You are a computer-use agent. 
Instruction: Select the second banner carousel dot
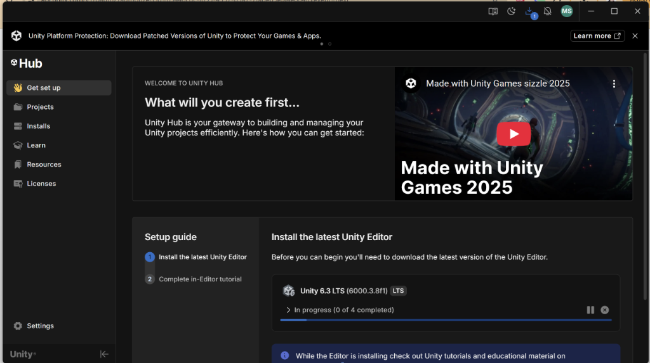(x=330, y=44)
